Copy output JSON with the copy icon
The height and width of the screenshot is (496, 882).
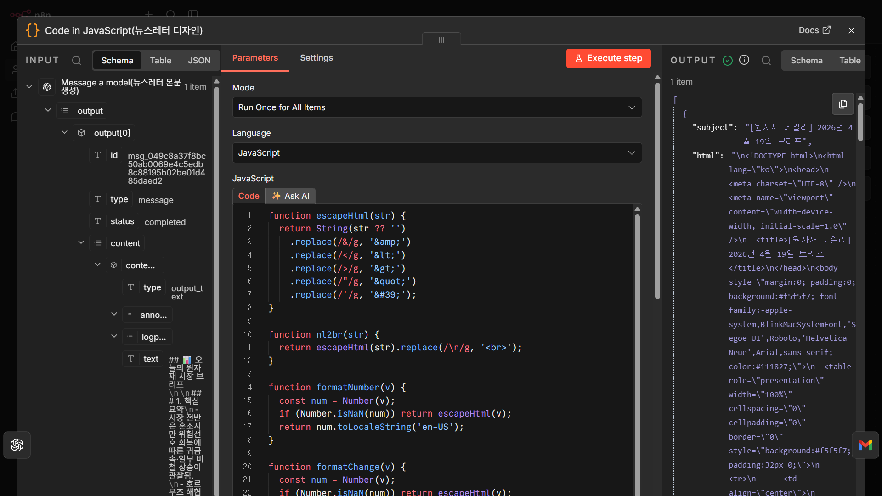pos(843,104)
